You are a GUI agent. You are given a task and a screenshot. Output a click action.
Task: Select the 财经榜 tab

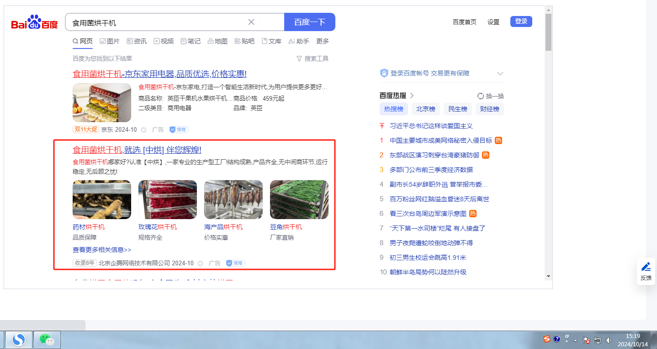[x=490, y=109]
